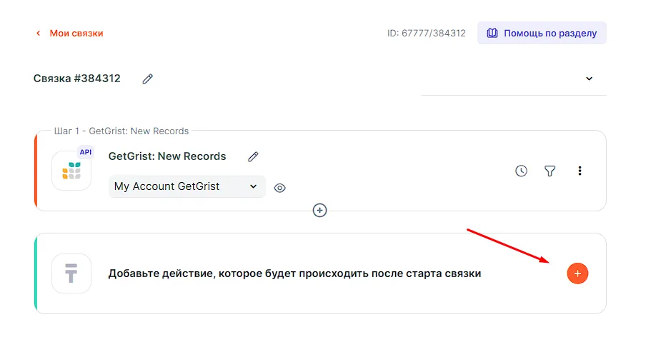The height and width of the screenshot is (362, 646).
Task: Add an action with the orange plus button
Action: point(577,273)
